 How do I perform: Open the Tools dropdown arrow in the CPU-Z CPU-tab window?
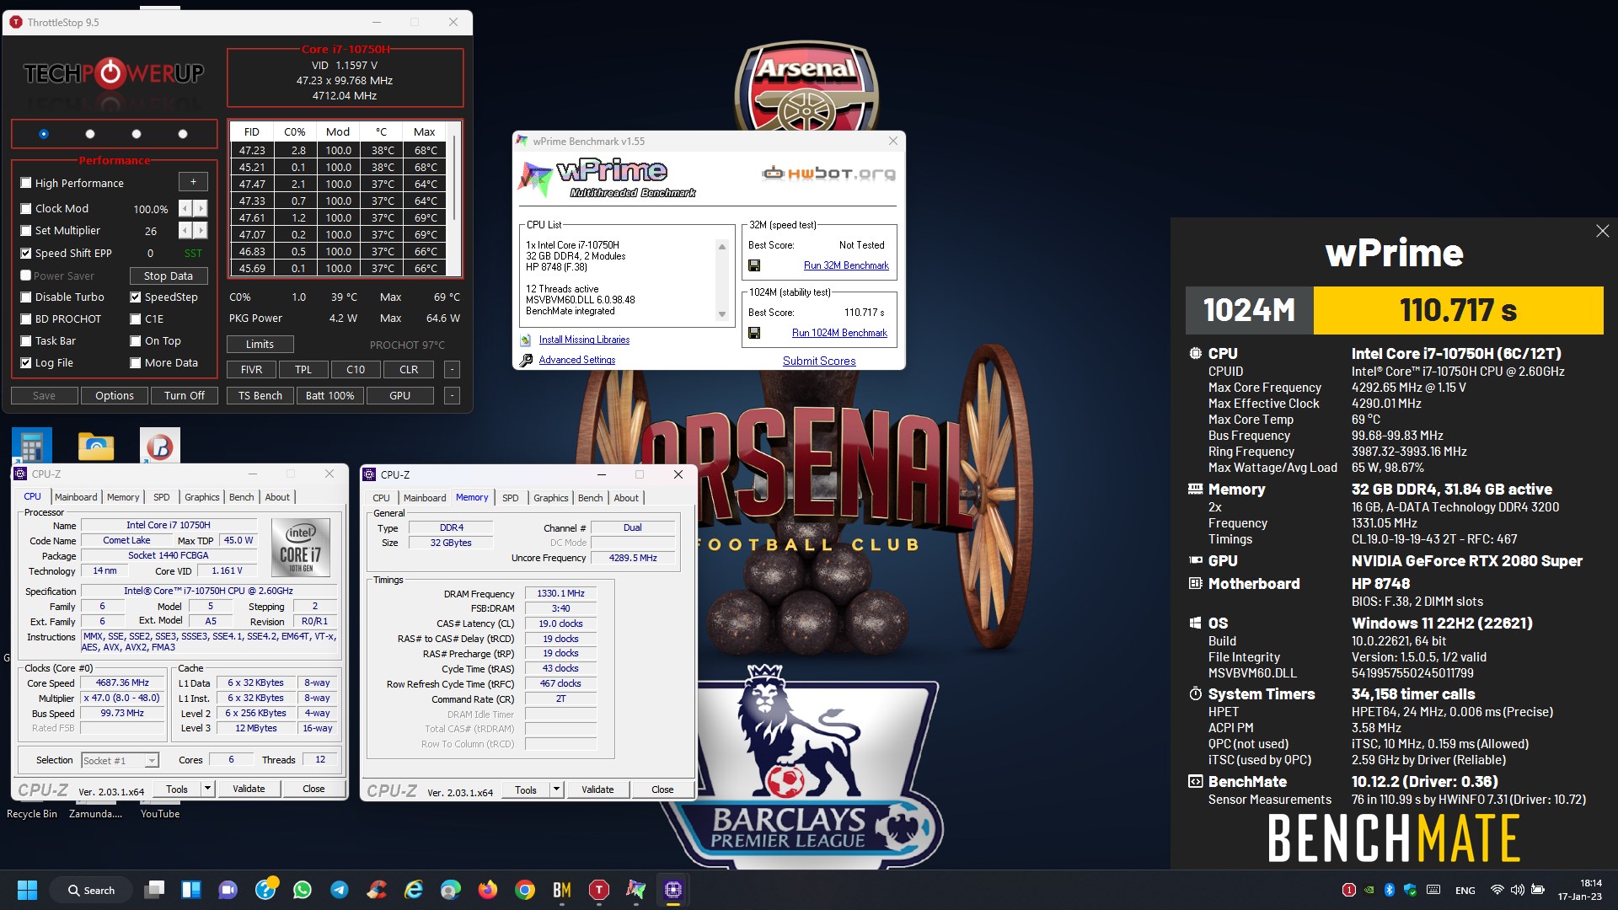[207, 789]
